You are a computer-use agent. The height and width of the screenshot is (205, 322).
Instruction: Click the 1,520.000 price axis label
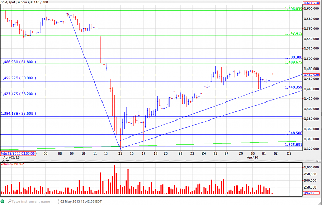(312, 48)
